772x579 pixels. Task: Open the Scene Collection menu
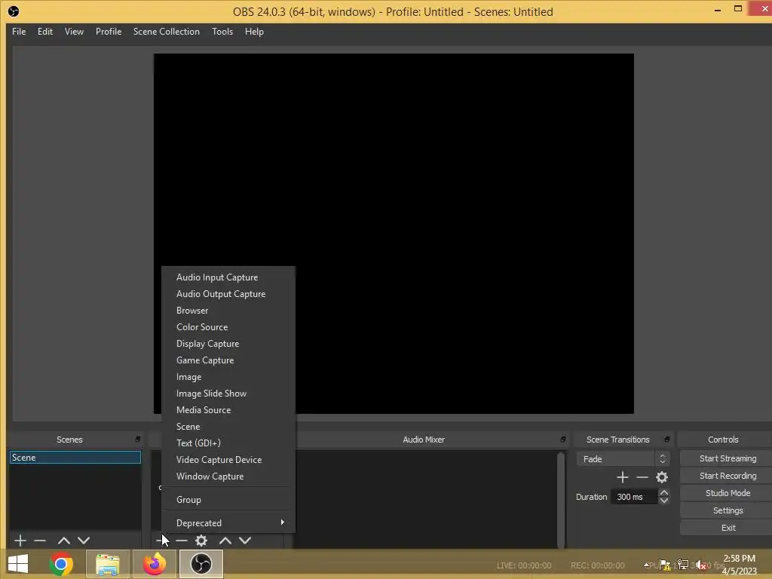click(167, 32)
